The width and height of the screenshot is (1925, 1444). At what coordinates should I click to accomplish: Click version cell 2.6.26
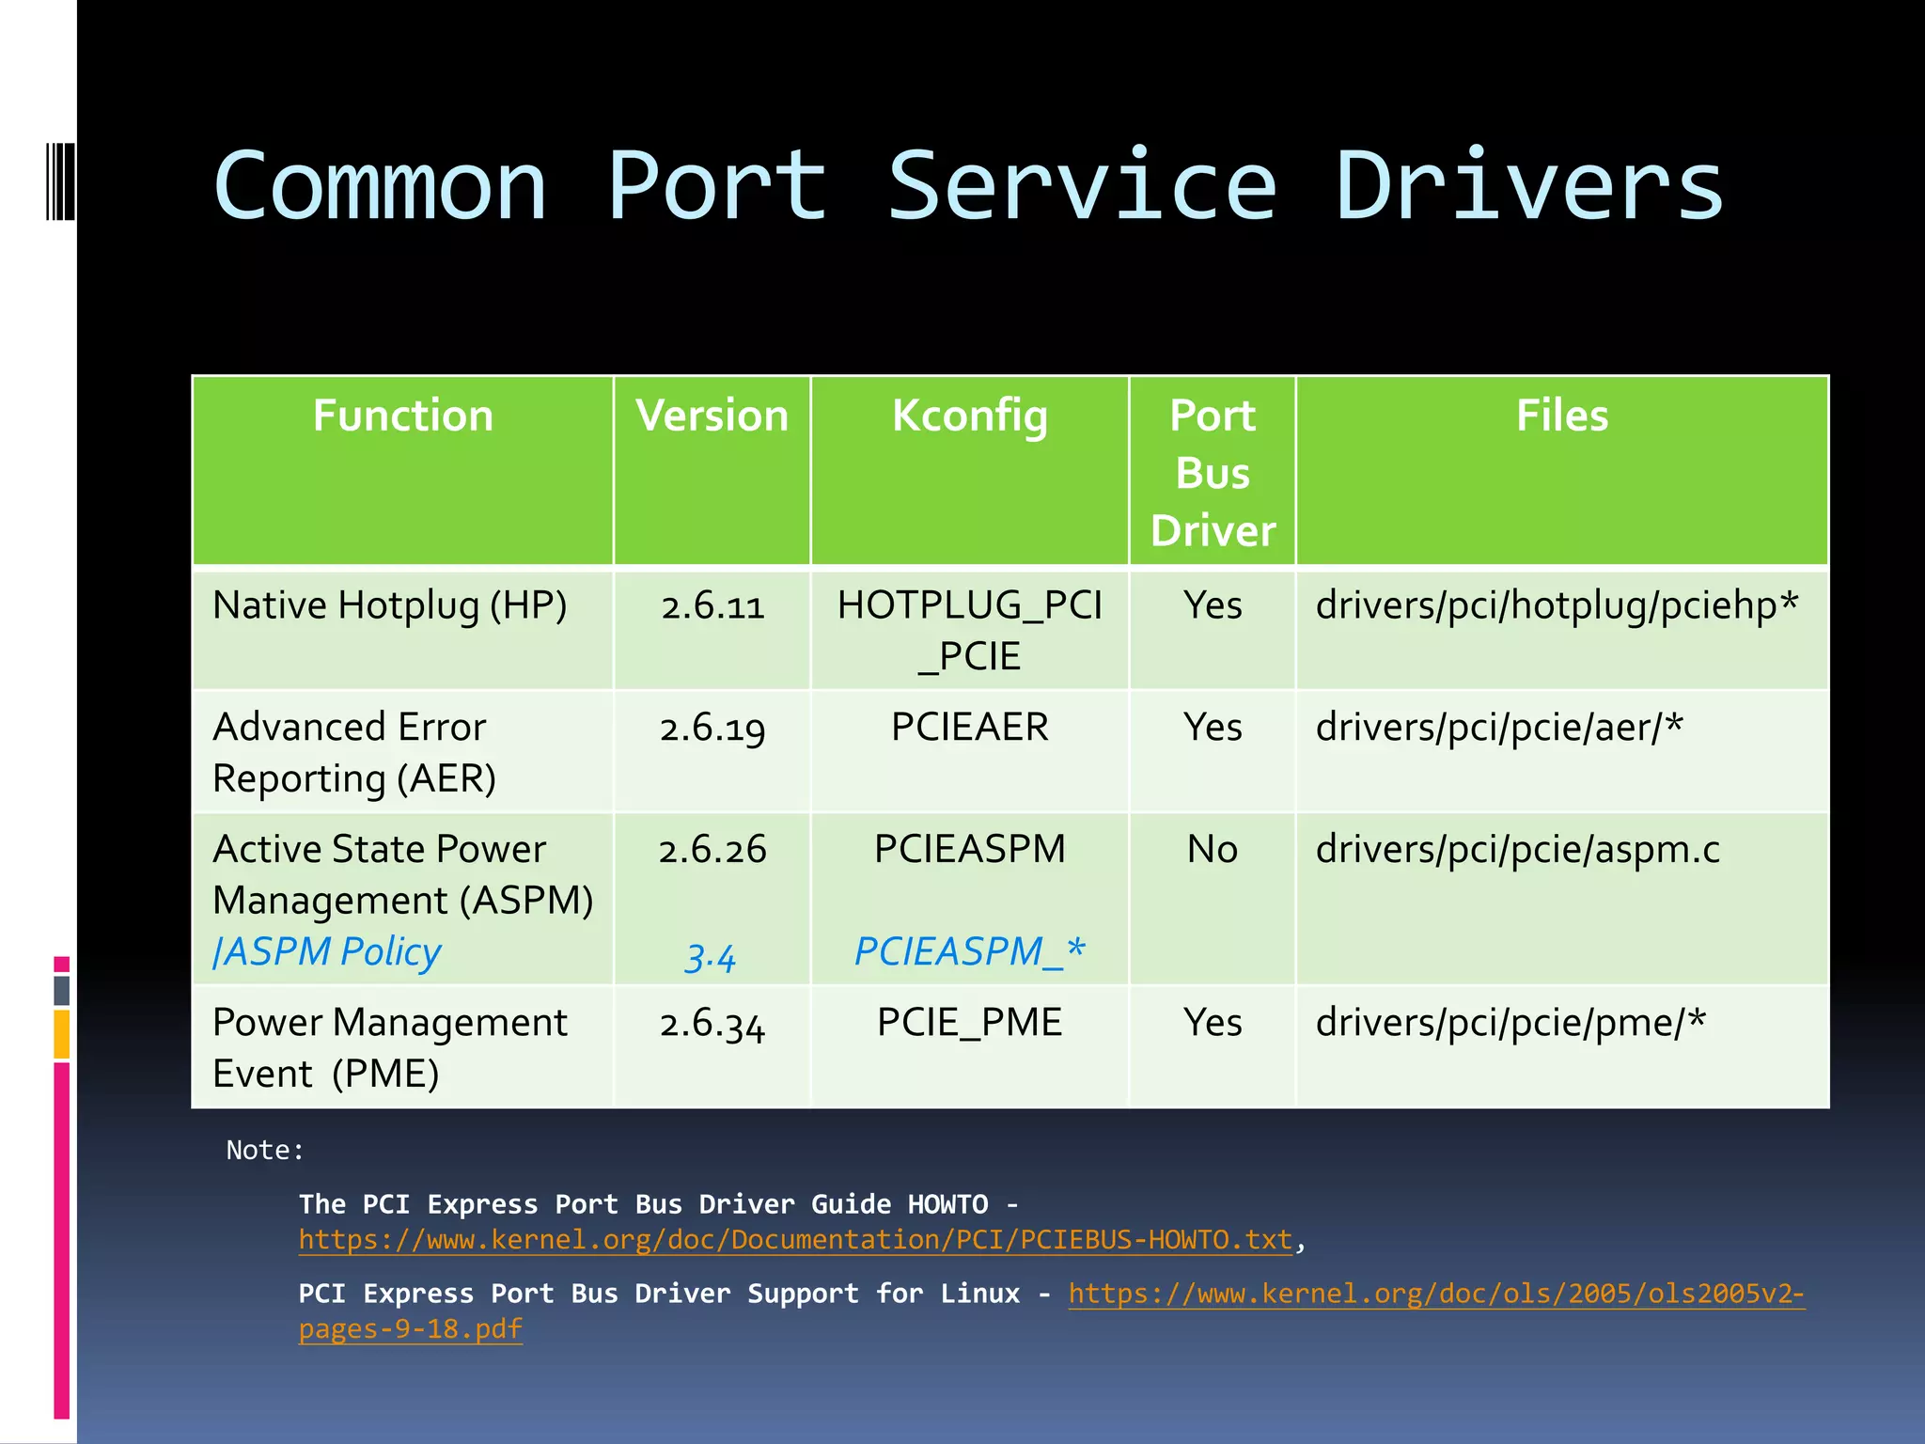click(x=712, y=850)
